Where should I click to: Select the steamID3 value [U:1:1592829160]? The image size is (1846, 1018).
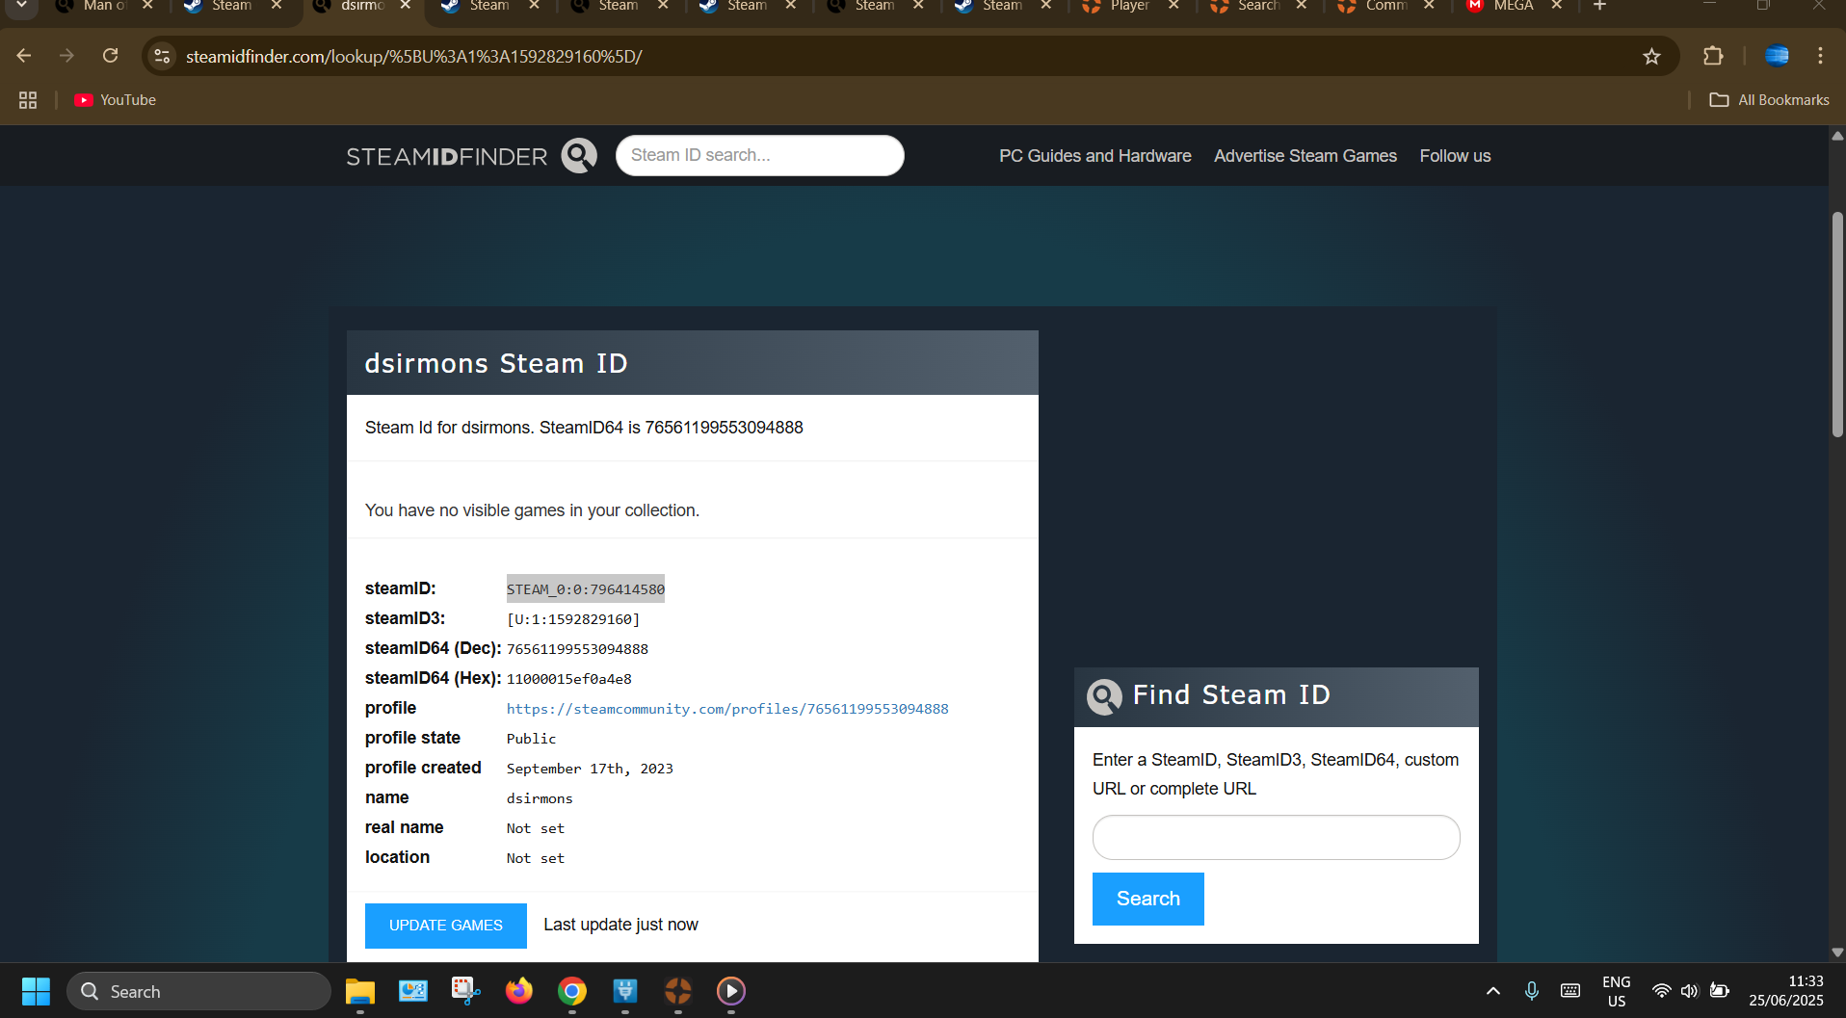573,619
